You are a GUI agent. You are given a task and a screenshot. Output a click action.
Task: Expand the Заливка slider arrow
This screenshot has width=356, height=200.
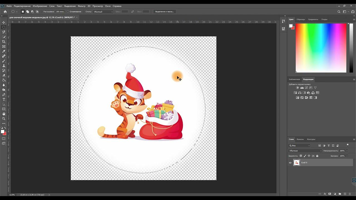click(x=347, y=156)
